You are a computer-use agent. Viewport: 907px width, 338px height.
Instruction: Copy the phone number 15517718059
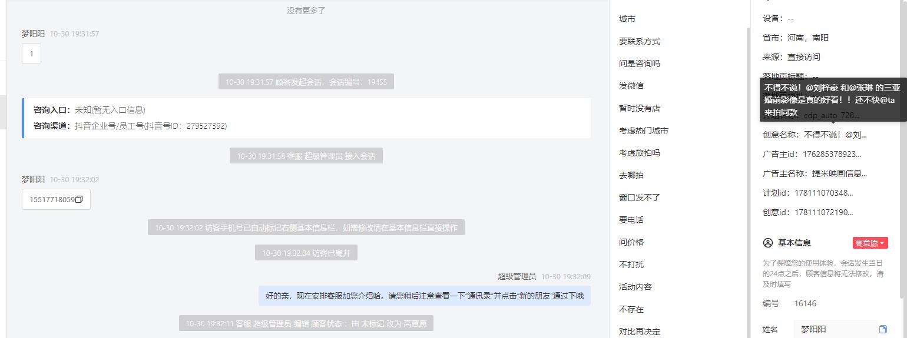coord(79,199)
